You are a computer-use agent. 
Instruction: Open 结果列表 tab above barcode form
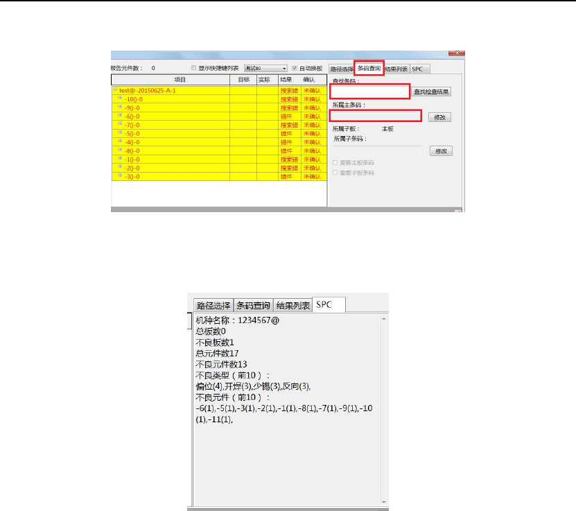pos(396,69)
